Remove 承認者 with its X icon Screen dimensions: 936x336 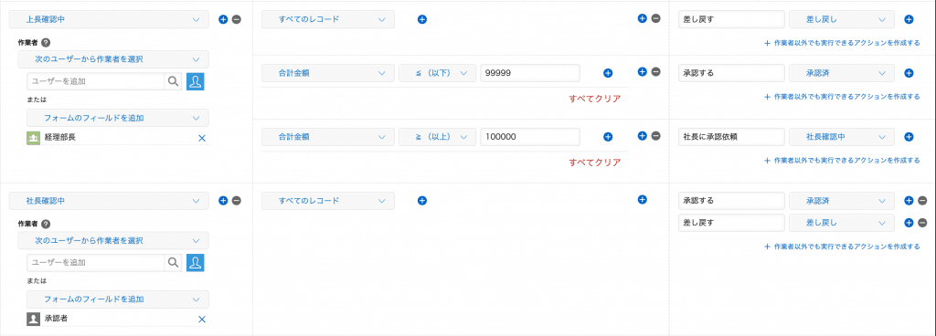click(x=202, y=320)
